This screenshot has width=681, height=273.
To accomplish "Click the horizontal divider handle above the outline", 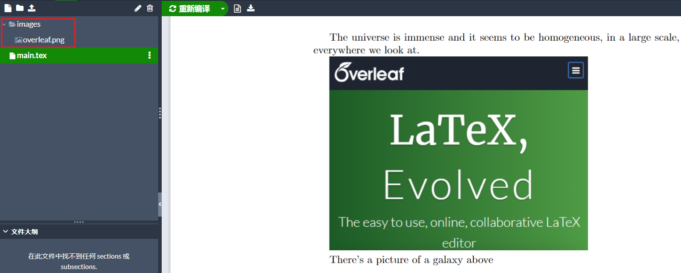I will tap(79, 222).
